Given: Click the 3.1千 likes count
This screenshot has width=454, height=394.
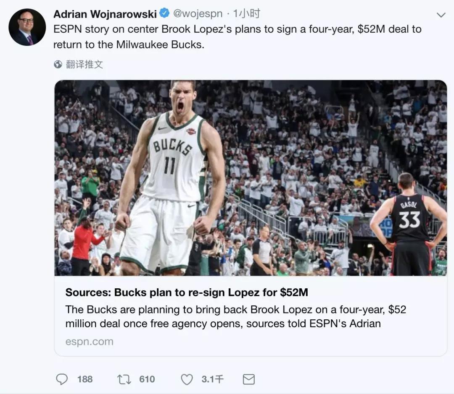Looking at the screenshot, I should tap(213, 379).
